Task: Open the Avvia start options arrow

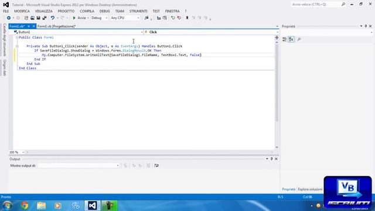Action: coord(88,18)
